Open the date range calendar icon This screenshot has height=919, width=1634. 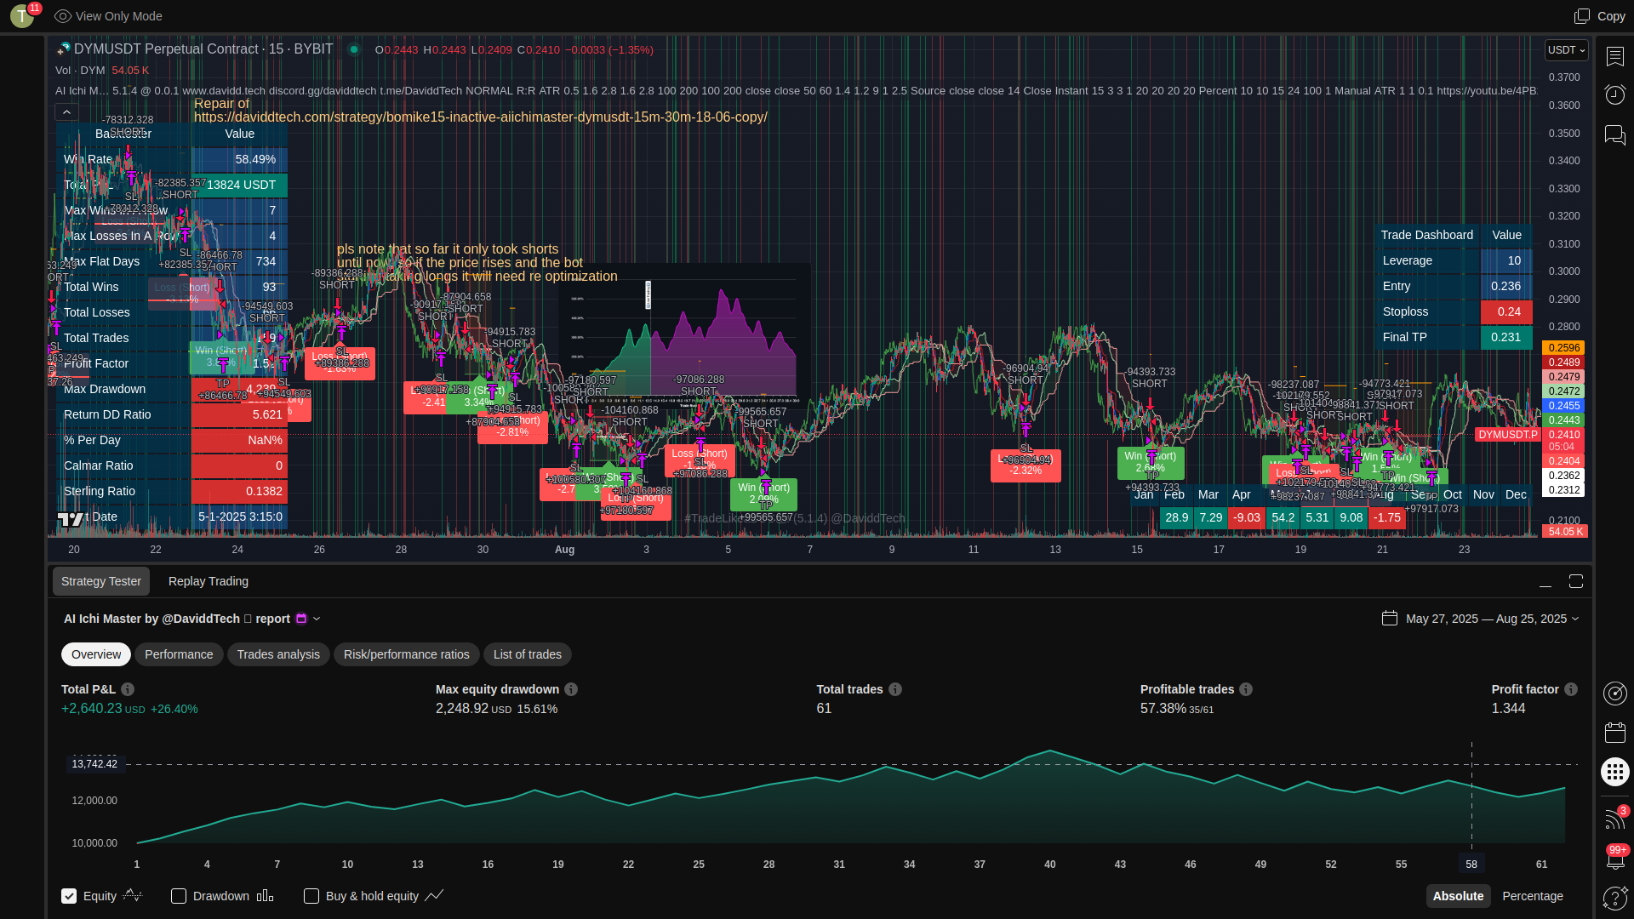(x=1390, y=619)
